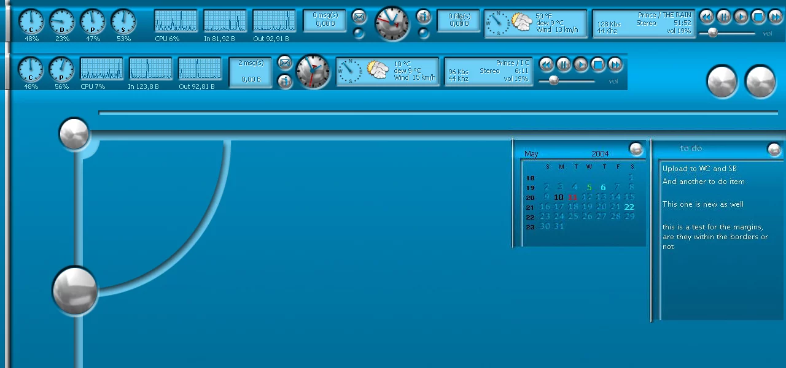Click the C drive gauge showing 48% in top bar
Viewport: 786px width, 368px height.
coord(31,21)
